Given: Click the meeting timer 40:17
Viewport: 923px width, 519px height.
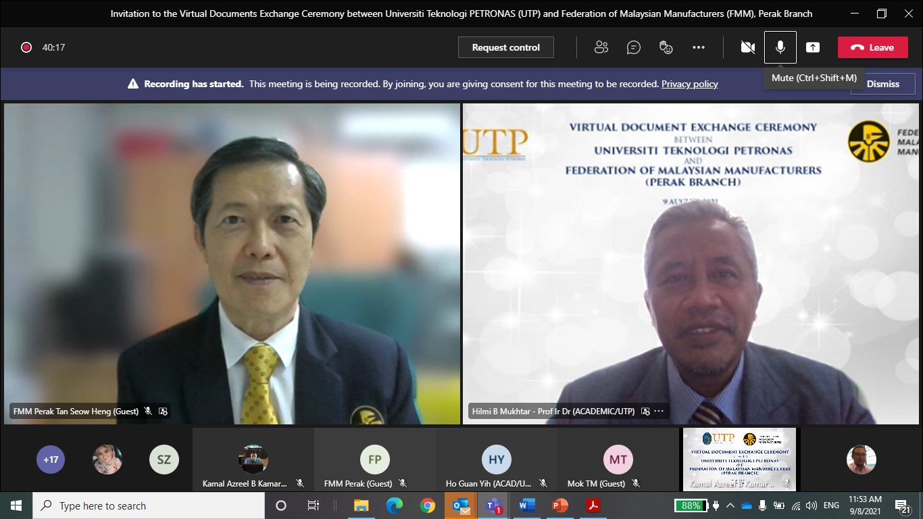Looking at the screenshot, I should tap(53, 47).
